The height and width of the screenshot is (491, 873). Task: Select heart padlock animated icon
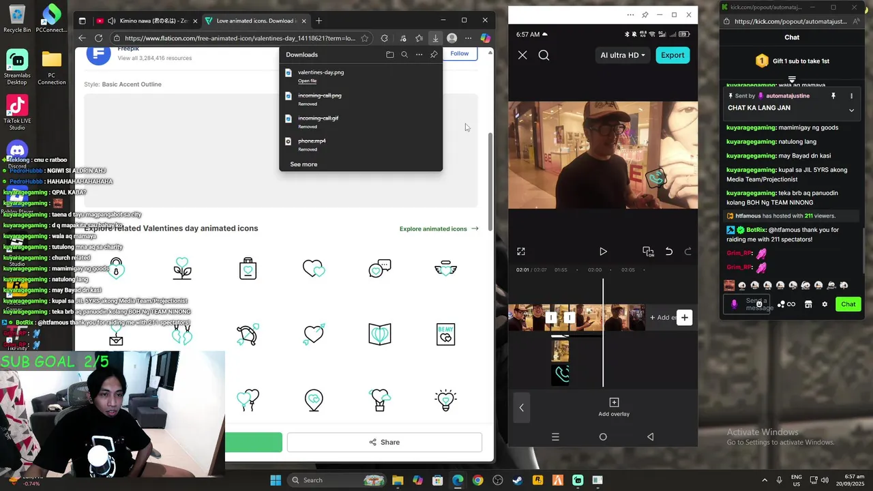click(116, 269)
